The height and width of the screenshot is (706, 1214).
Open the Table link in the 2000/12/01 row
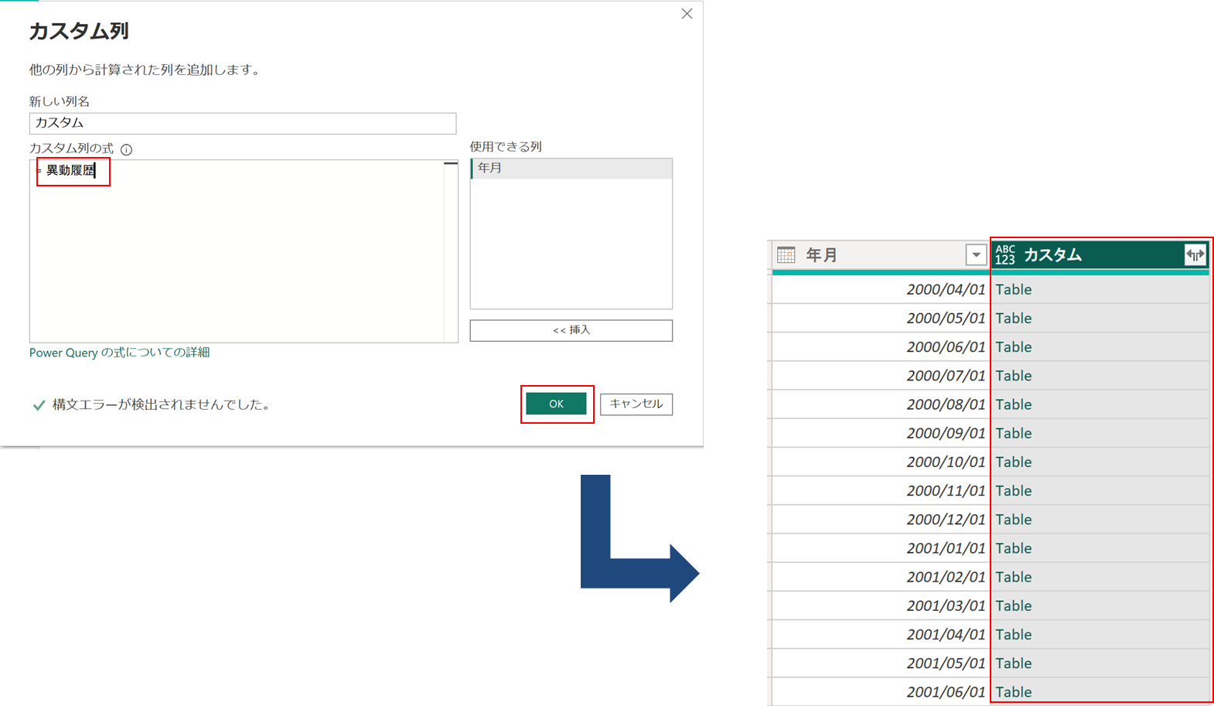(x=1013, y=520)
